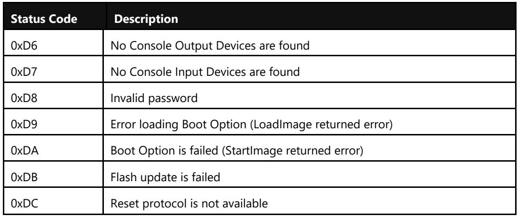Click the '(StartImage returned error)' text

[x=293, y=151]
